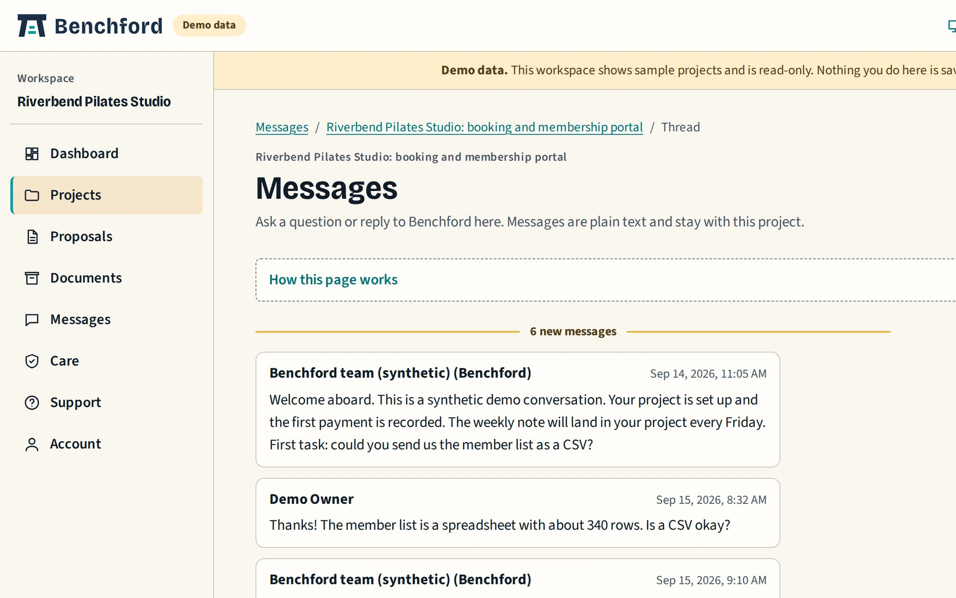Click the Sep 15, 2026, 9:10 AM timestamp

[711, 580]
